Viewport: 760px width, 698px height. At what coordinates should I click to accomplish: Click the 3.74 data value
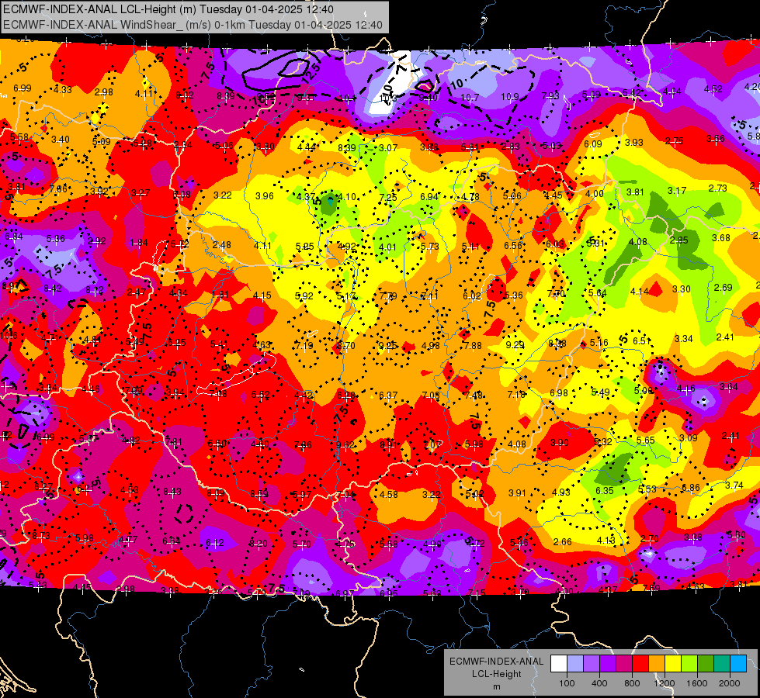pos(734,485)
